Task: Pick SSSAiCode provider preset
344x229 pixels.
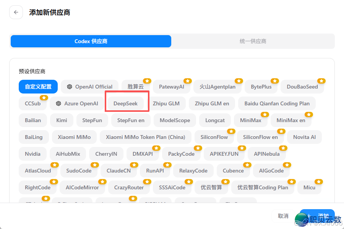Action: pos(172,187)
